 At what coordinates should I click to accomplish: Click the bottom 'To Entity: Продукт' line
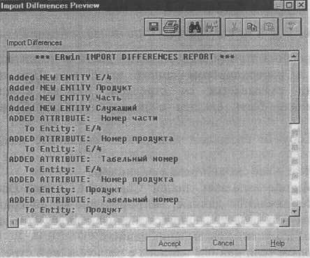pyautogui.click(x=73, y=210)
